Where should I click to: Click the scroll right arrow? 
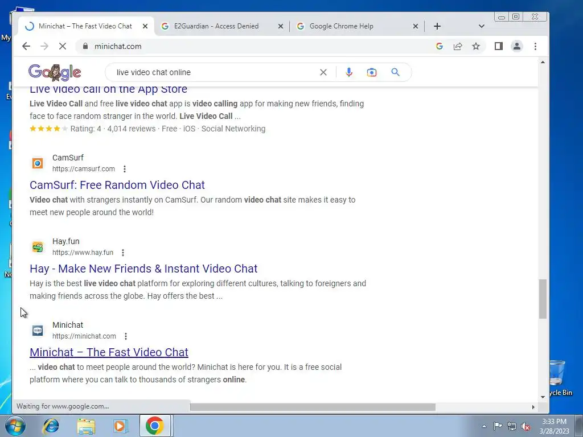point(533,407)
